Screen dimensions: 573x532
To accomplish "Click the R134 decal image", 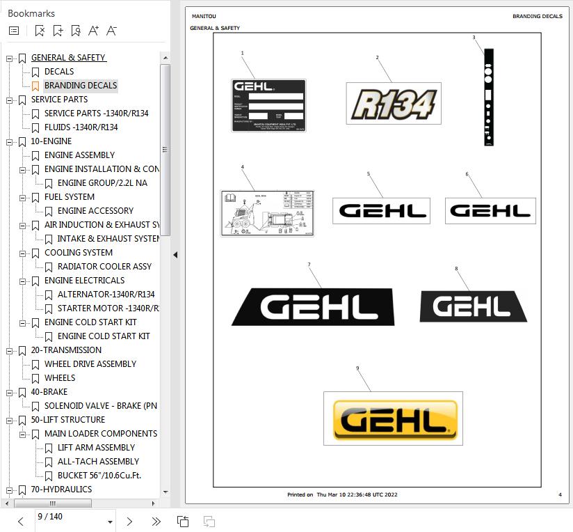I will pyautogui.click(x=394, y=104).
